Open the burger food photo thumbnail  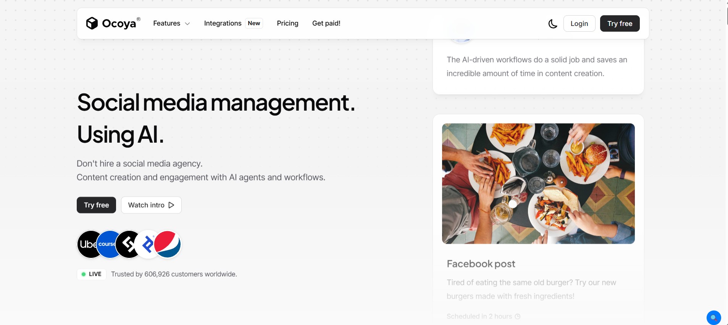(x=538, y=183)
